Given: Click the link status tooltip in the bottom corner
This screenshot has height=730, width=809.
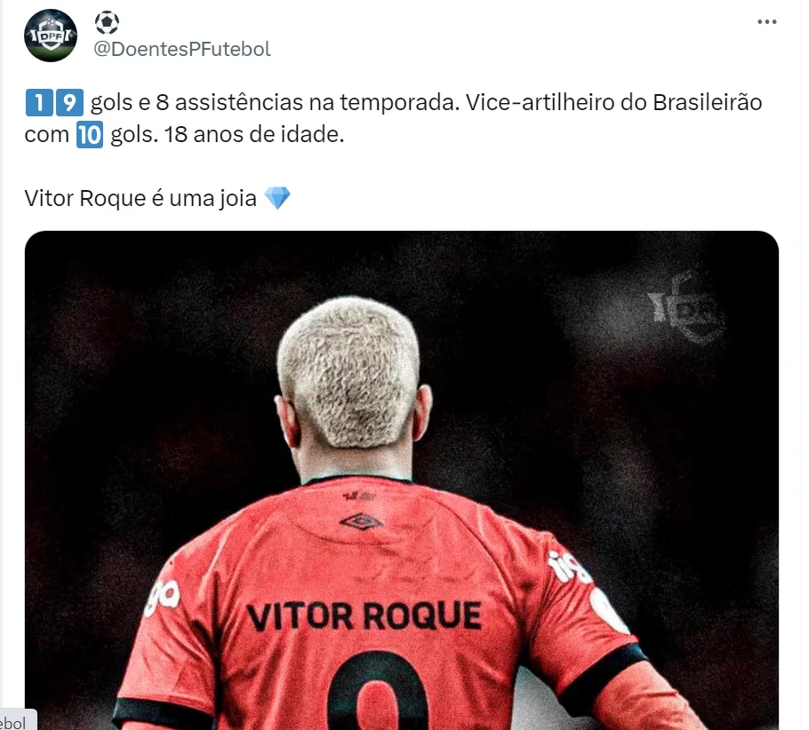Looking at the screenshot, I should pyautogui.click(x=18, y=721).
